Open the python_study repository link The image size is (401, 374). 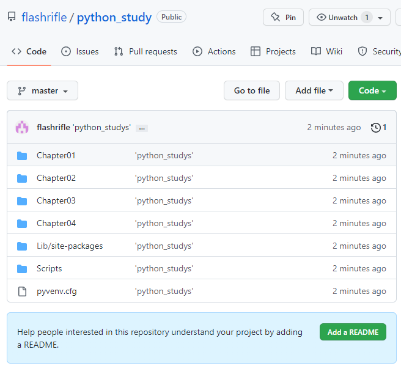coord(114,17)
